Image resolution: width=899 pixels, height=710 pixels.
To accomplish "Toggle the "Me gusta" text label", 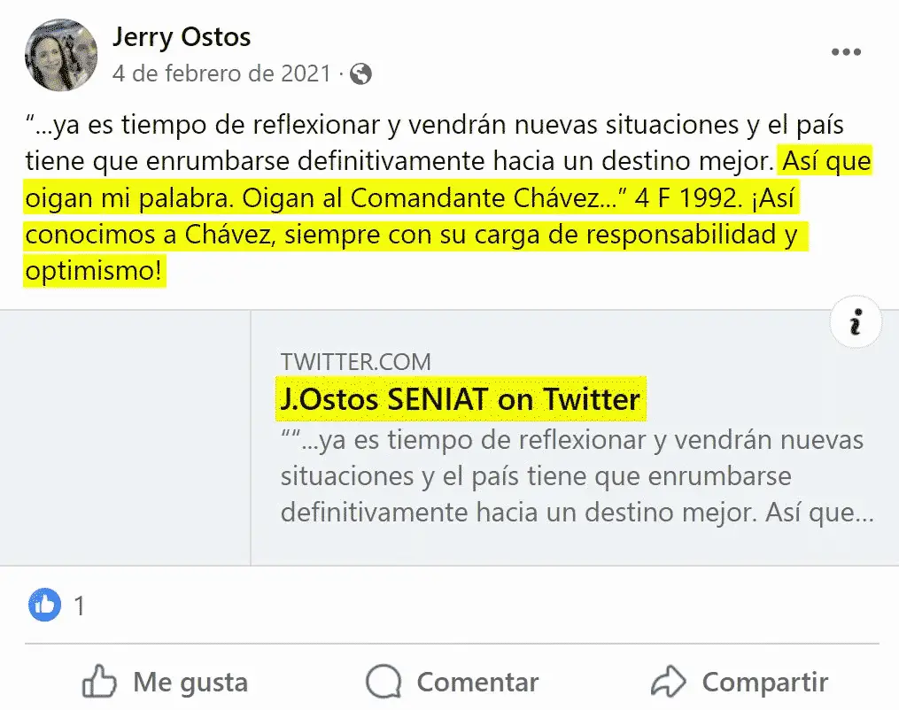I will pos(190,683).
